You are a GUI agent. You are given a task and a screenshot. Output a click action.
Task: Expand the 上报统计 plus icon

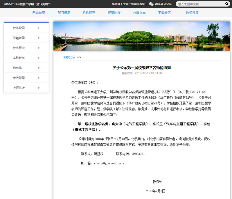pos(39,88)
